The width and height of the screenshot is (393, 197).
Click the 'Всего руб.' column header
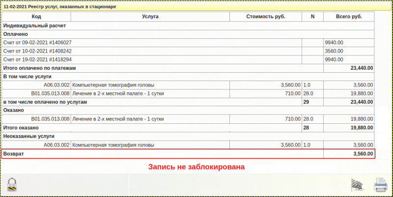(348, 17)
